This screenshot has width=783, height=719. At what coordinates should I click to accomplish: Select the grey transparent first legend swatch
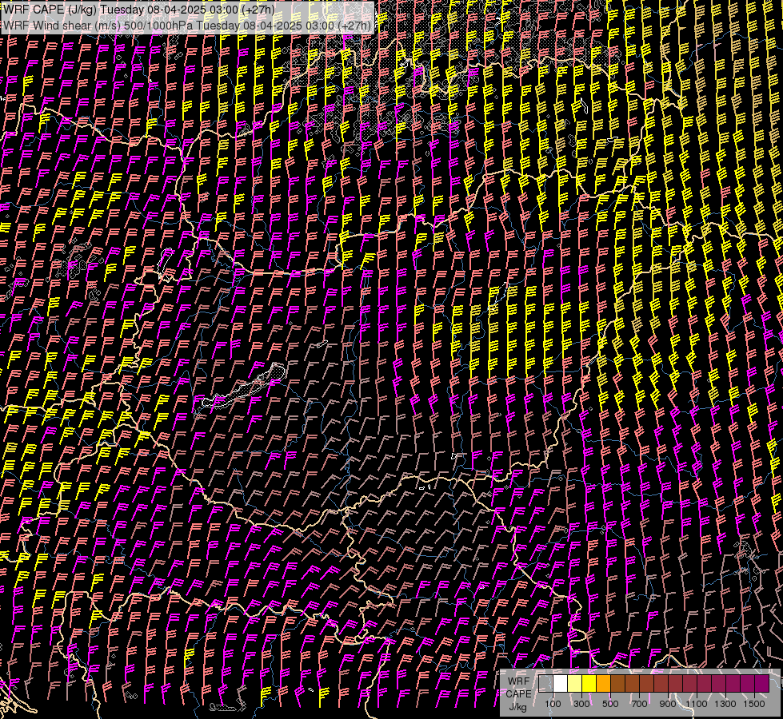(545, 684)
